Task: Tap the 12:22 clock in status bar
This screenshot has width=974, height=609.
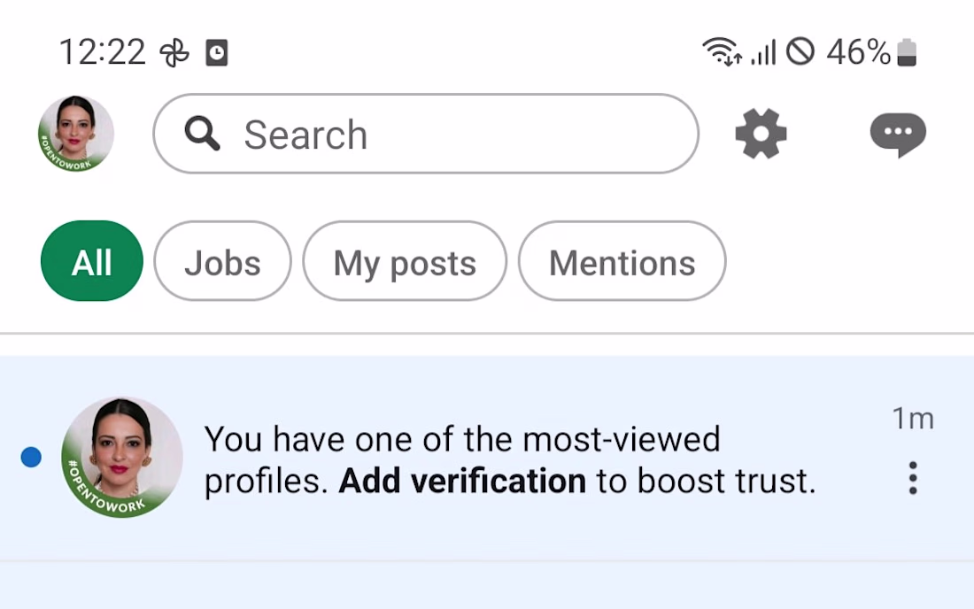Action: (102, 52)
